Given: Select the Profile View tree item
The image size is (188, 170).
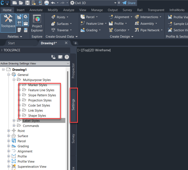Looking at the screenshot, I should pyautogui.click(x=26, y=161).
